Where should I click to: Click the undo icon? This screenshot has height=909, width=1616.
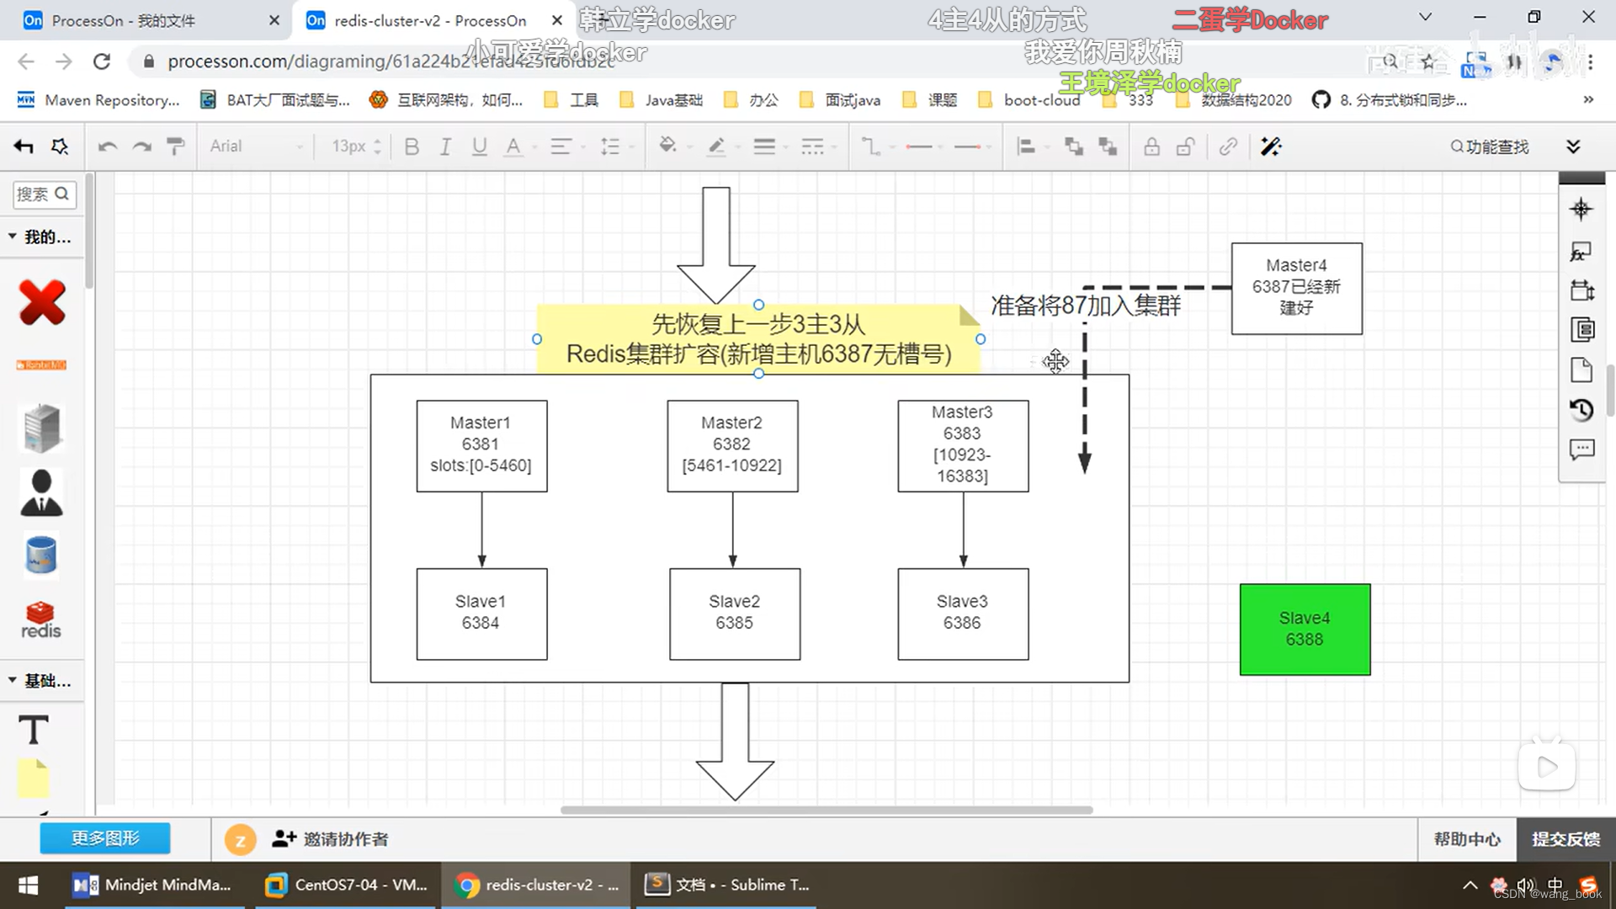[x=108, y=146]
